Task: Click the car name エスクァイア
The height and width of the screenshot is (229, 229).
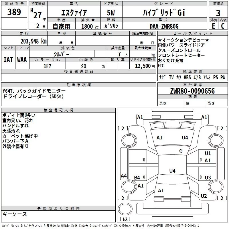Action: [74, 13]
